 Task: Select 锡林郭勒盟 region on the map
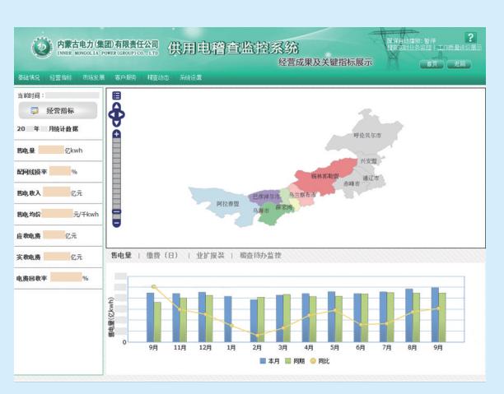click(x=324, y=175)
